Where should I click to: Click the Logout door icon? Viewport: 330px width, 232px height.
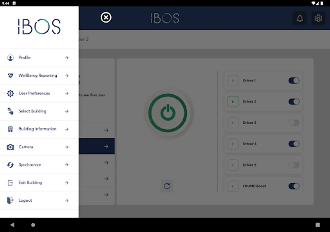[x=10, y=201]
